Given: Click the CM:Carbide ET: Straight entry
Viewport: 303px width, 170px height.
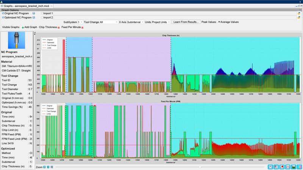Looking at the screenshot, I should [16, 70].
